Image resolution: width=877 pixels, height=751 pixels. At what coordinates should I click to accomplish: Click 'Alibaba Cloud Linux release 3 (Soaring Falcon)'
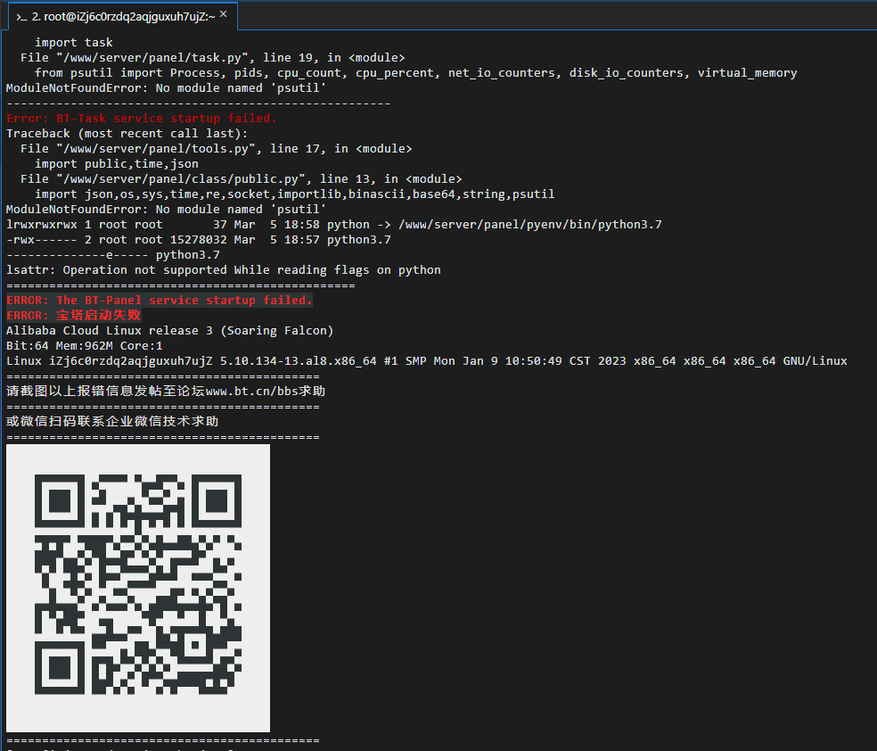pos(170,330)
